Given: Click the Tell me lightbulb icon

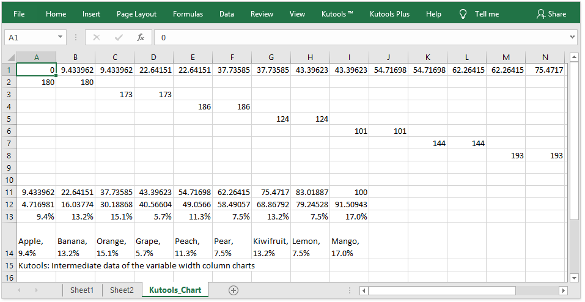Looking at the screenshot, I should 463,13.
